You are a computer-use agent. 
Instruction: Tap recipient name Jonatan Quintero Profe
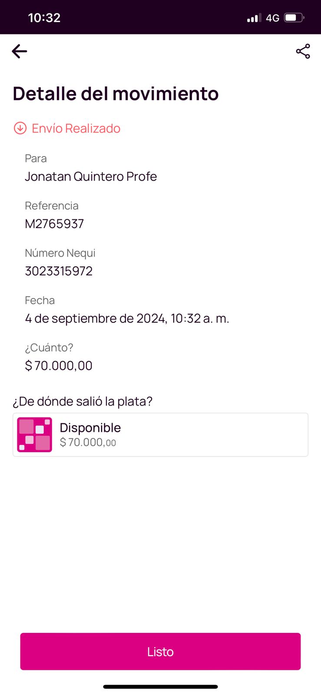point(91,176)
